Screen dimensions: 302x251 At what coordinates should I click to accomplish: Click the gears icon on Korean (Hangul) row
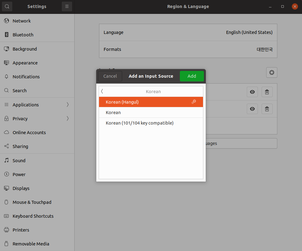pos(194,102)
